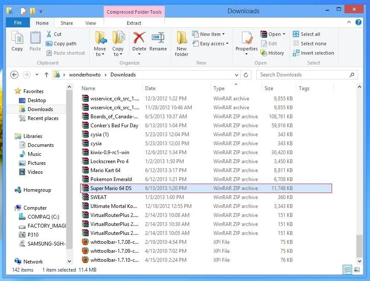Open Customize Quick Access Toolbar dropdown
The height and width of the screenshot is (281, 370).
coord(41,11)
